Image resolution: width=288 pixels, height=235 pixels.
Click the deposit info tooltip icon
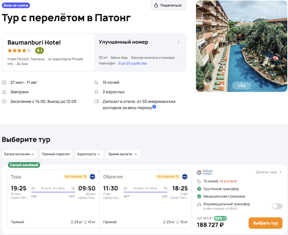(x=154, y=106)
